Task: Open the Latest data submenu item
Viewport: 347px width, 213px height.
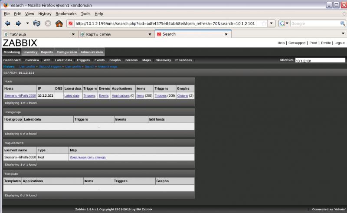Action: coord(63,60)
